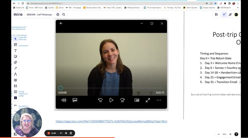This screenshot has height=138, width=248.
Task: Toggle video captions button
Action: (75, 100)
